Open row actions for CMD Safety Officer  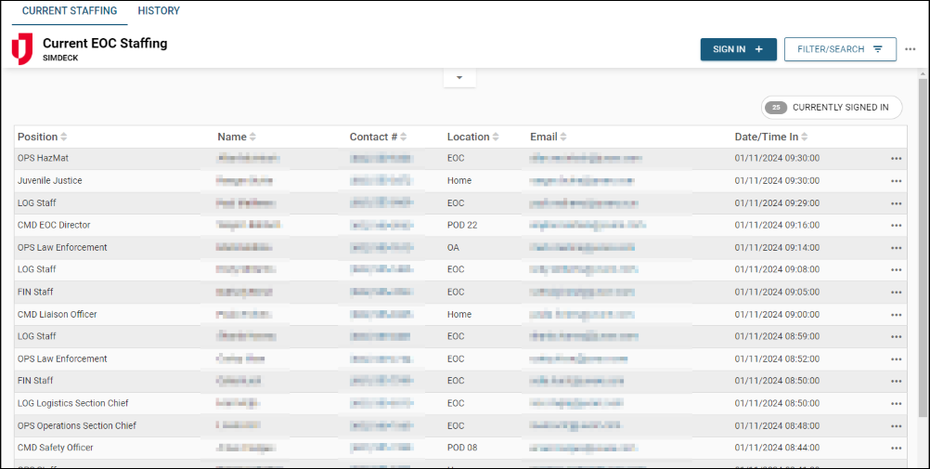[x=896, y=449]
